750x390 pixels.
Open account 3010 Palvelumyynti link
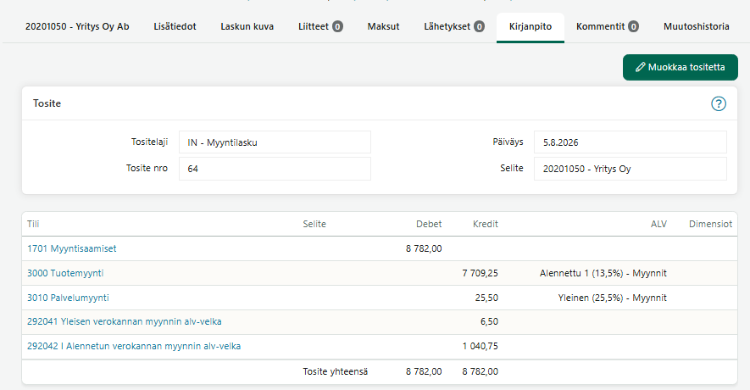coord(68,298)
